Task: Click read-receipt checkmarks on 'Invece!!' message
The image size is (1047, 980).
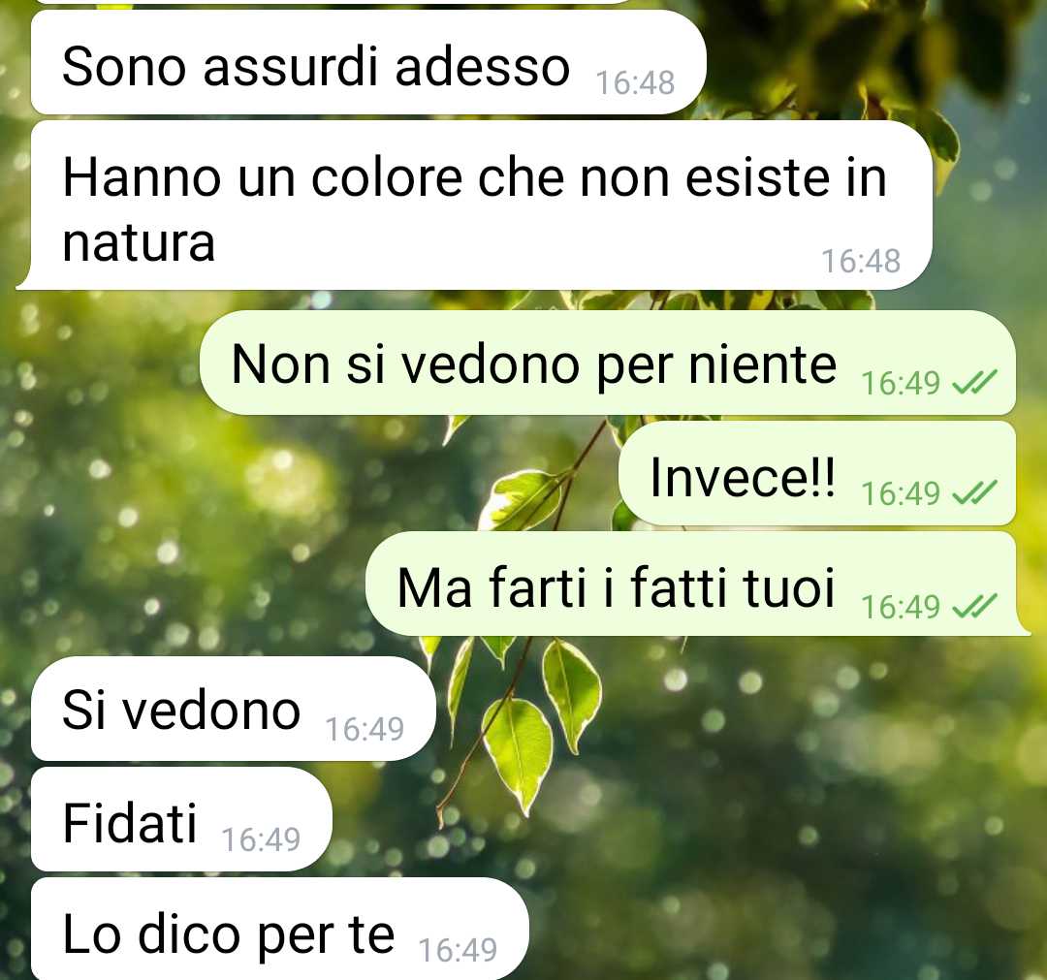Action: pyautogui.click(x=974, y=493)
